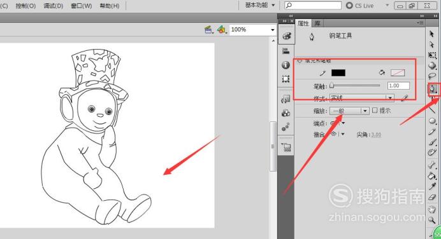
Task: Select the Pen tool in toolbox
Action: (433, 89)
